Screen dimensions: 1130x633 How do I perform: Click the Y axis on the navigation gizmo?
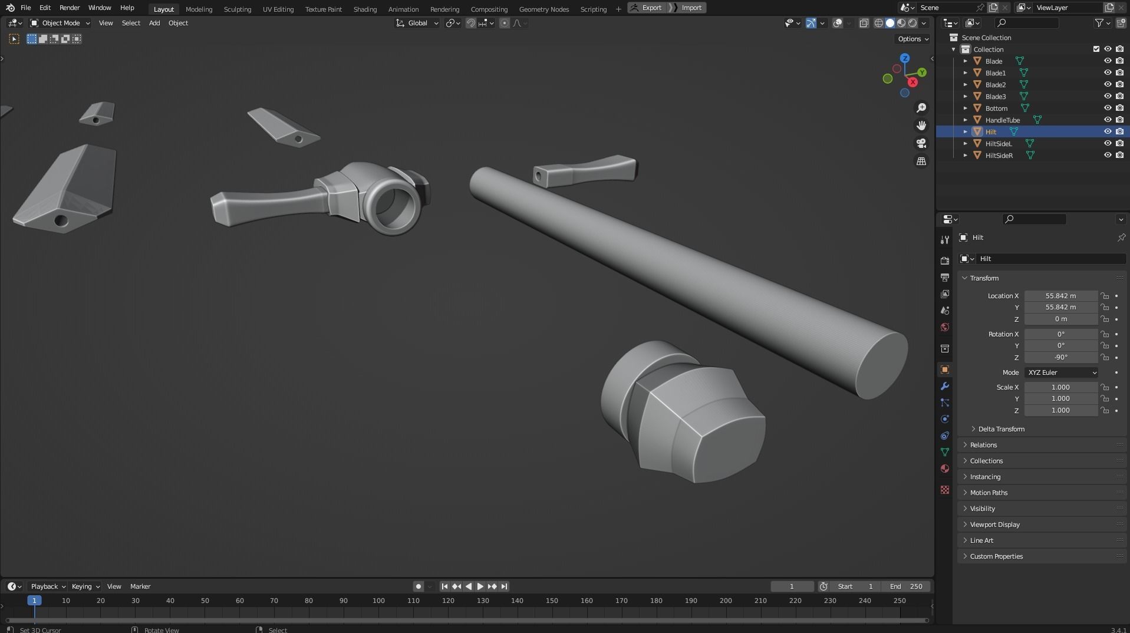point(922,72)
